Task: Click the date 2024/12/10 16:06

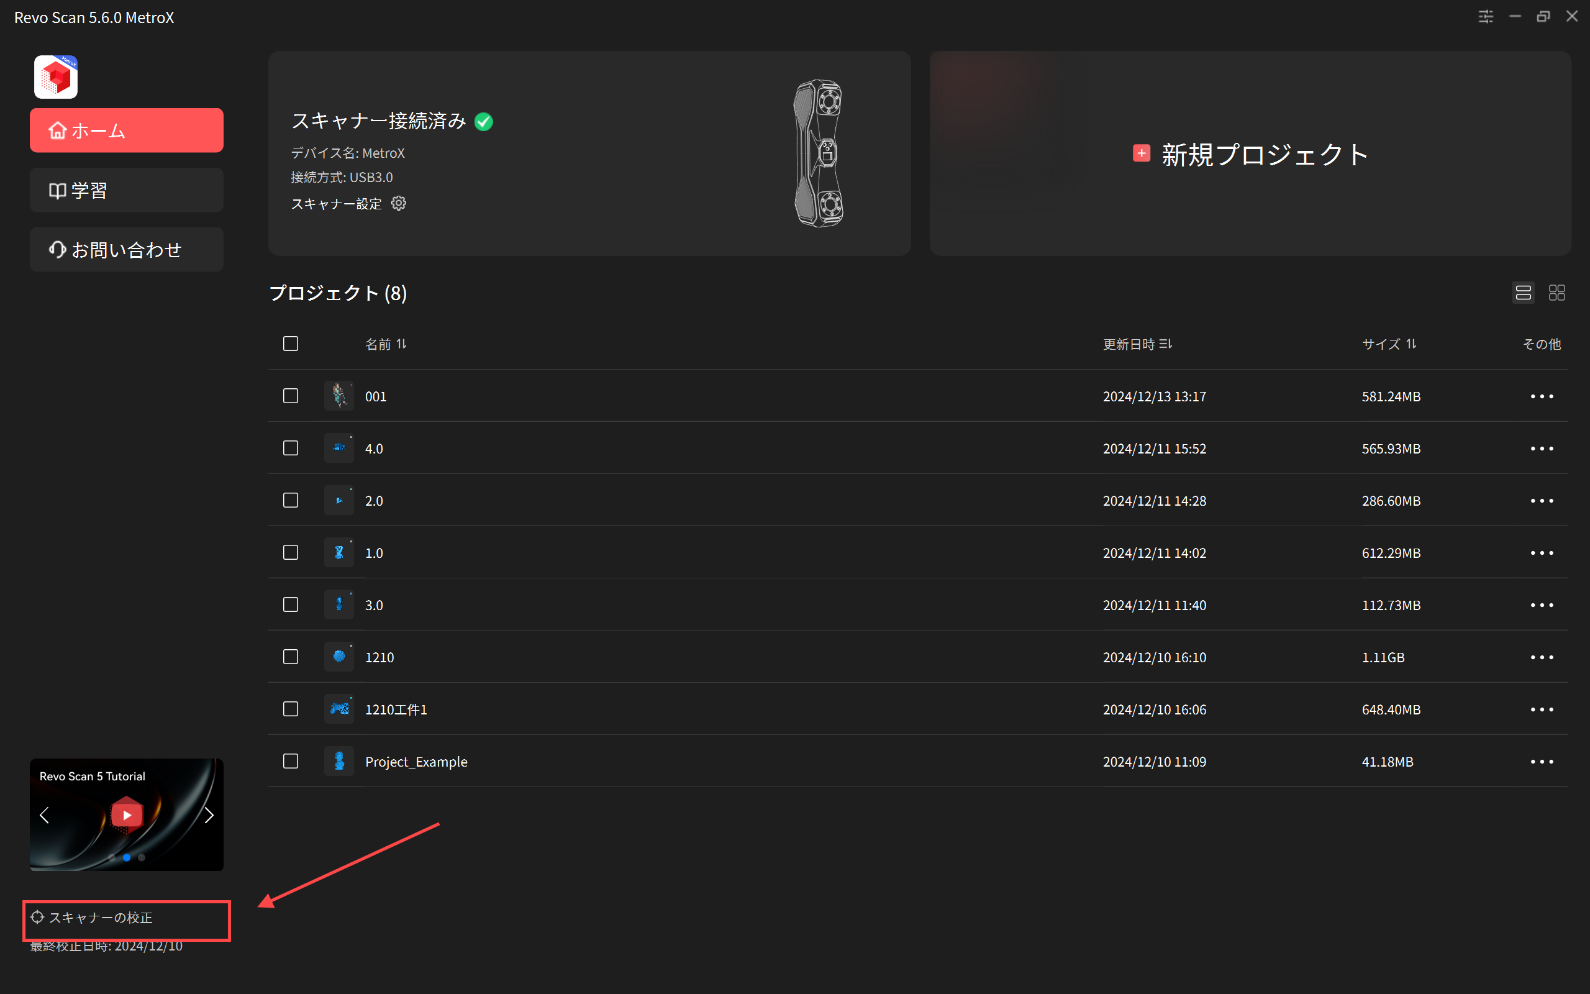Action: [x=1155, y=709]
